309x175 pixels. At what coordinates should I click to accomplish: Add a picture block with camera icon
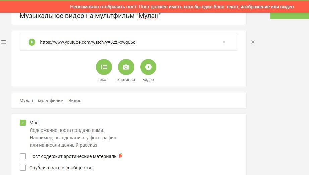tap(126, 67)
